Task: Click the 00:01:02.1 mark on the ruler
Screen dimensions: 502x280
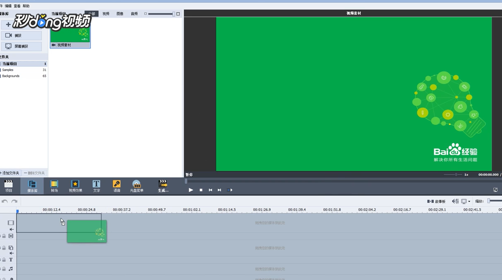Action: (192, 210)
